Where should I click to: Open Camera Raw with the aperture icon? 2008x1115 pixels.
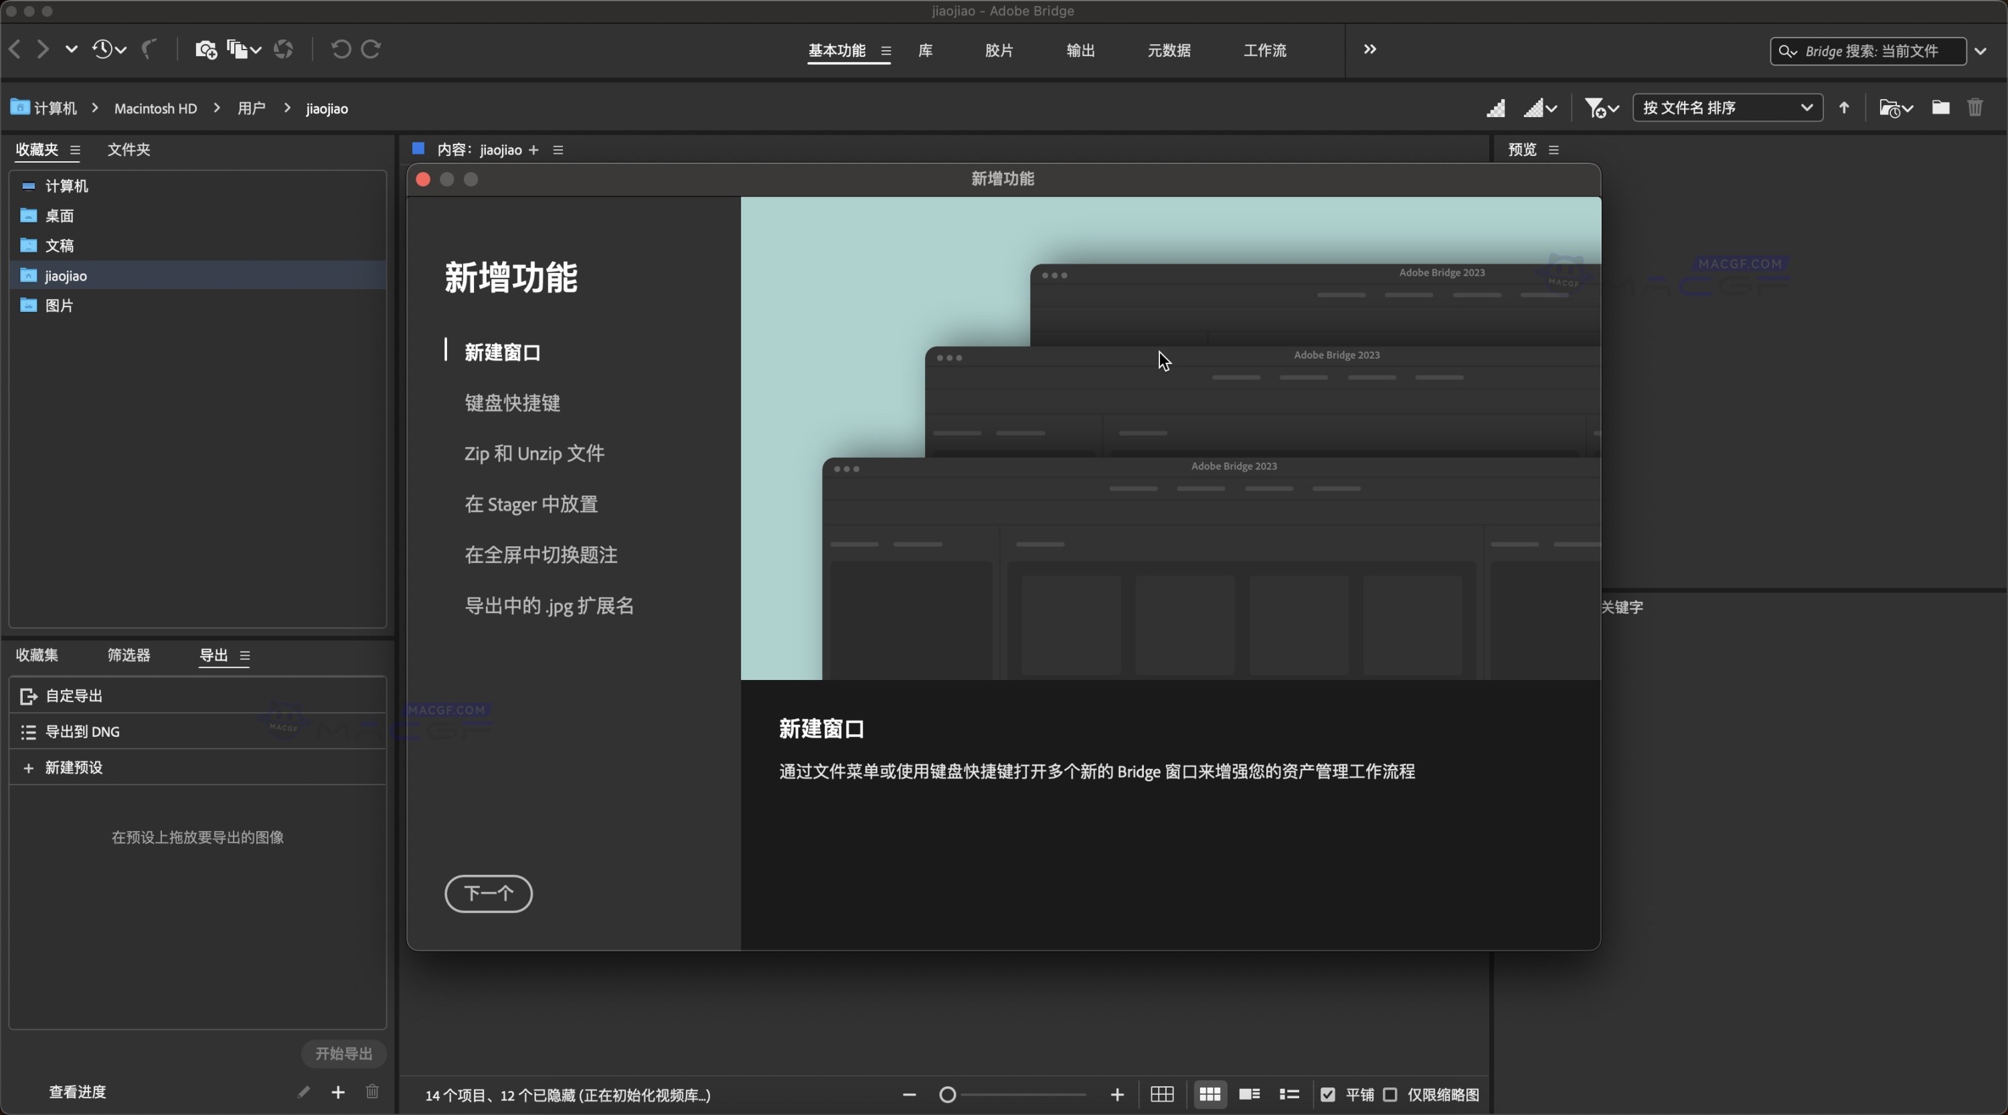(x=283, y=49)
